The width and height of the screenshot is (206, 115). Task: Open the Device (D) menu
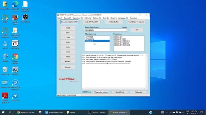pos(68,18)
